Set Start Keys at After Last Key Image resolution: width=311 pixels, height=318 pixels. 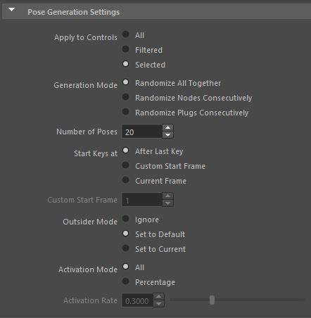tap(126, 151)
